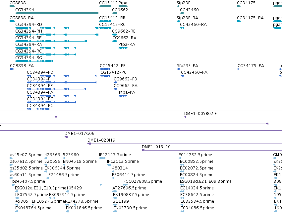Image resolution: width=282 pixels, height=213 pixels.
Task: Click the EK048764.5prime EST label
Action: pos(33,208)
